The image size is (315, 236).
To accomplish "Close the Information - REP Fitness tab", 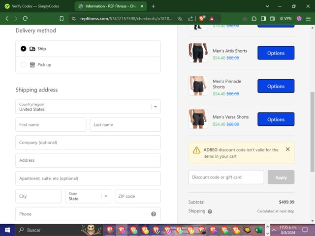I will pyautogui.click(x=142, y=6).
